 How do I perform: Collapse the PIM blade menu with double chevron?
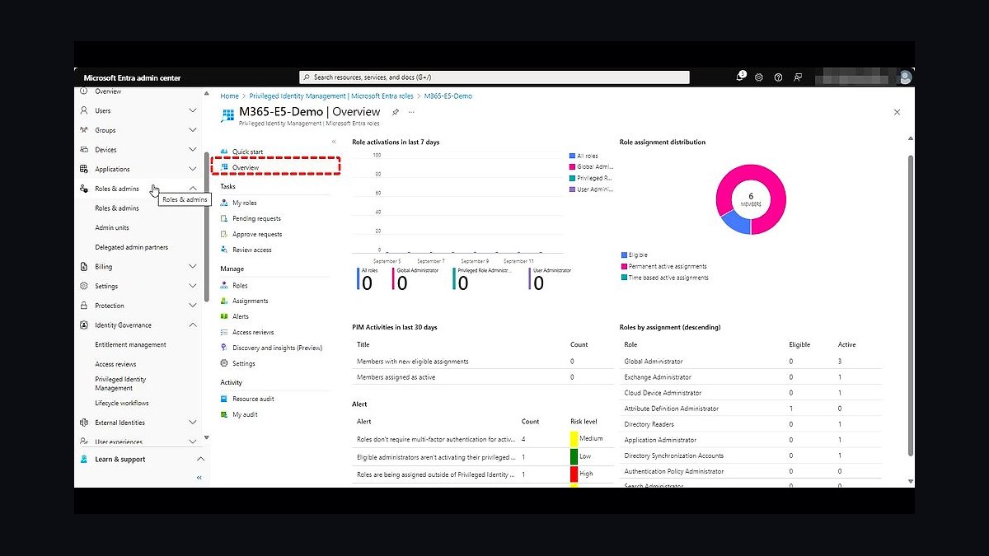click(x=334, y=142)
